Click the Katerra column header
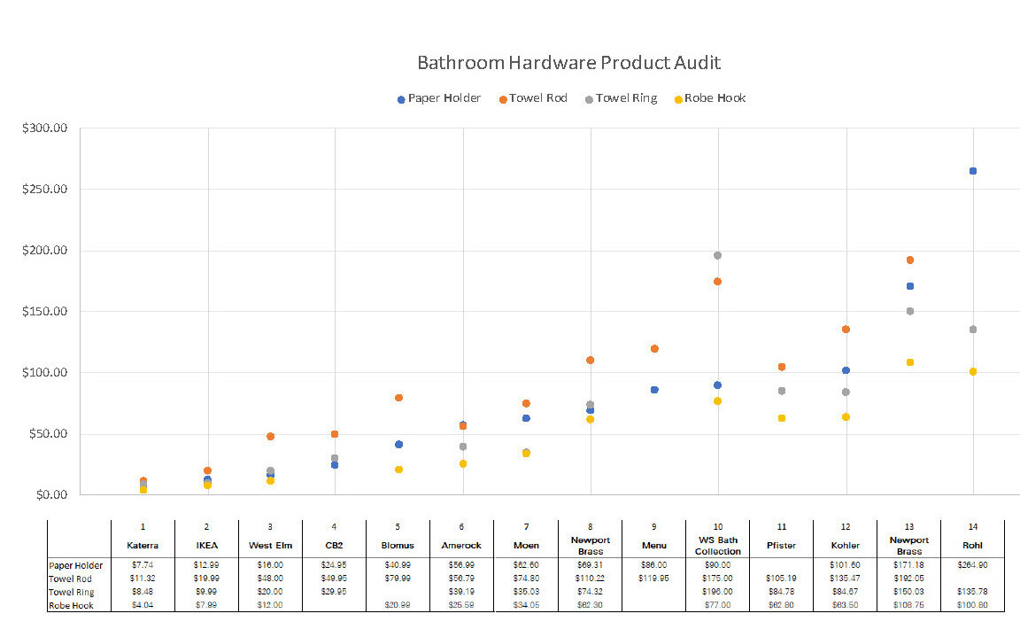Image resolution: width=1020 pixels, height=637 pixels. (x=143, y=546)
